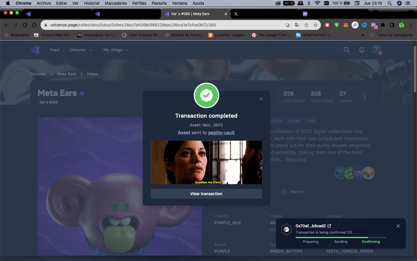This screenshot has width=417, height=261.
Task: Open the Wi-Fi status menu
Action: coord(317,3)
